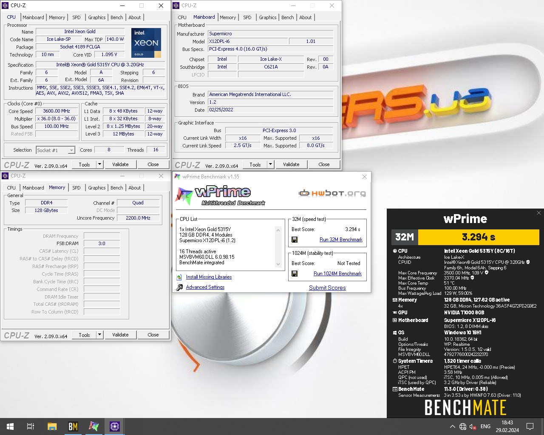Open BenchMate taskbar icon

73,427
